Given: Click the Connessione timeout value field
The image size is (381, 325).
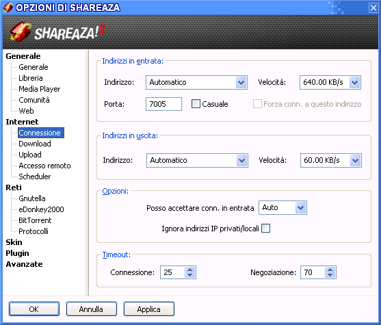Looking at the screenshot, I should [x=172, y=272].
